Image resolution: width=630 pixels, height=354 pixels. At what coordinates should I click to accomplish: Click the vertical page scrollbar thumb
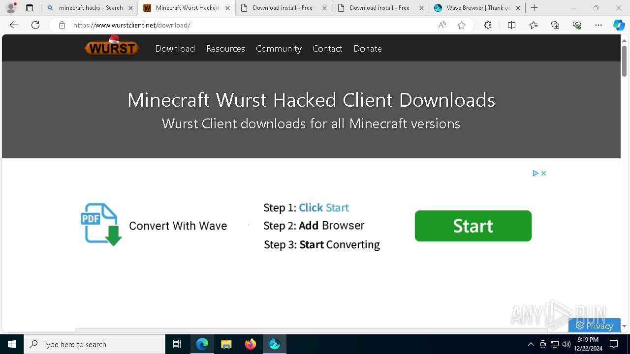point(624,61)
